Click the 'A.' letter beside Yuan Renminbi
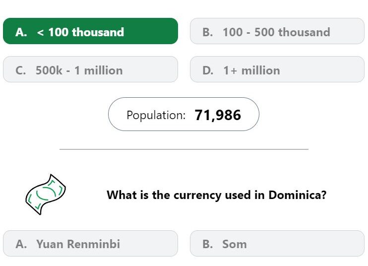Image resolution: width=368 pixels, height=266 pixels. coord(21,244)
